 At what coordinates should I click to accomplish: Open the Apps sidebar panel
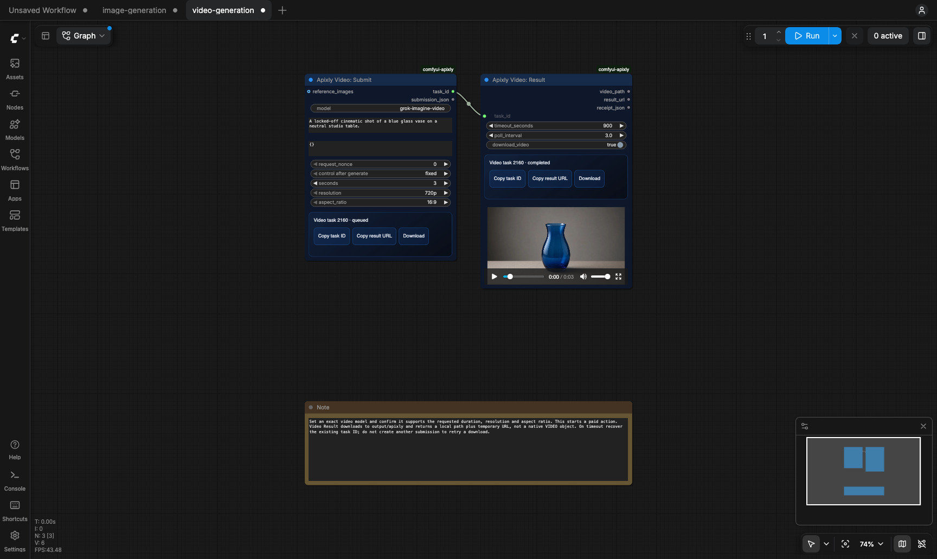coord(15,190)
